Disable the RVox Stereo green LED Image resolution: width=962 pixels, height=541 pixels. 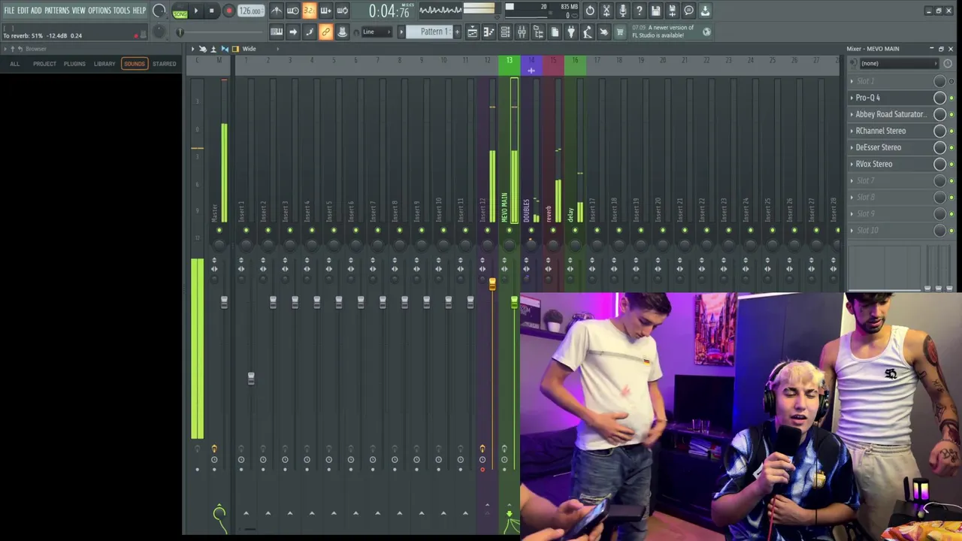951,164
